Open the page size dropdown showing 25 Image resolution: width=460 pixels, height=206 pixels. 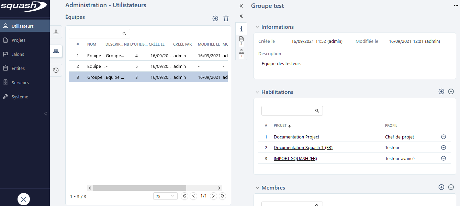coord(165,196)
